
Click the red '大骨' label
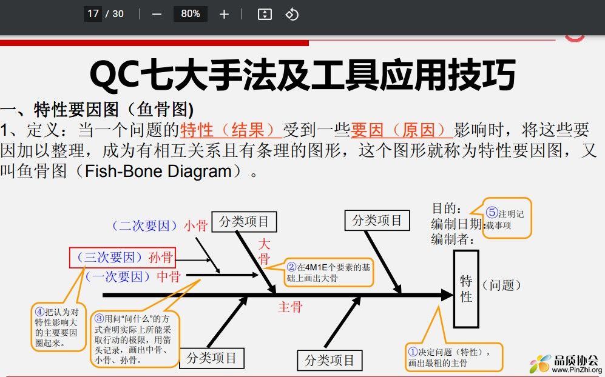click(264, 252)
